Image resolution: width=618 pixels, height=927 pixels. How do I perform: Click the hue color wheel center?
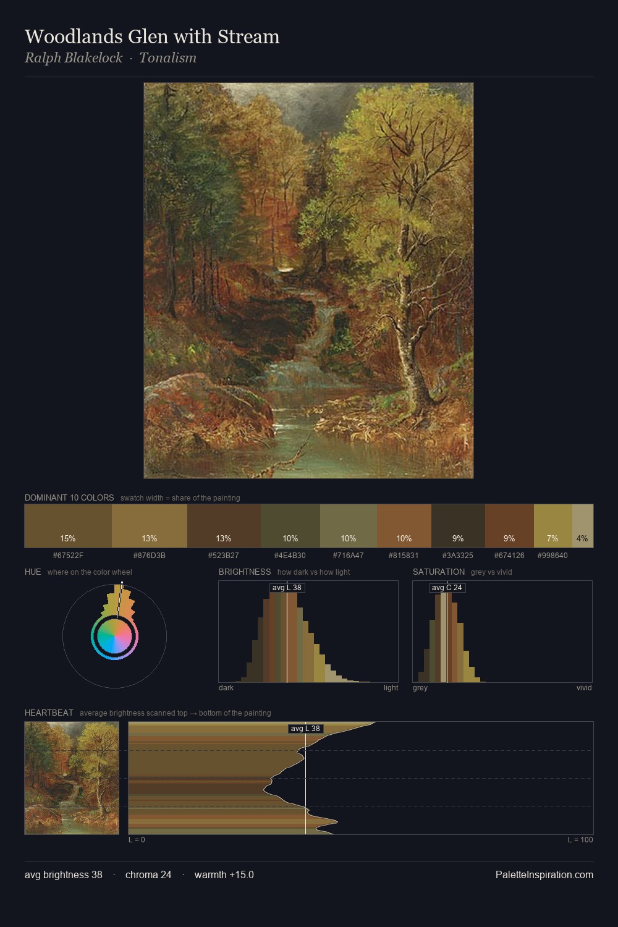click(114, 636)
